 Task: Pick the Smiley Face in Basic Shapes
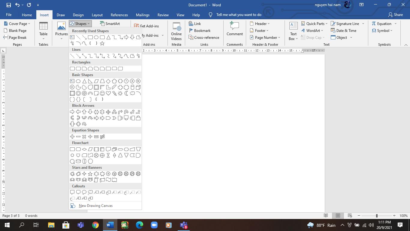click(102, 93)
